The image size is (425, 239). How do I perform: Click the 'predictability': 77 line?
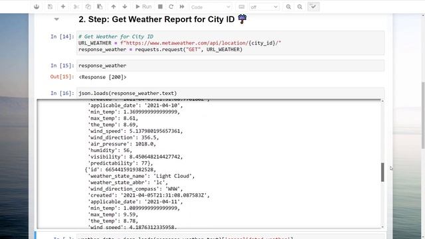click(120, 163)
